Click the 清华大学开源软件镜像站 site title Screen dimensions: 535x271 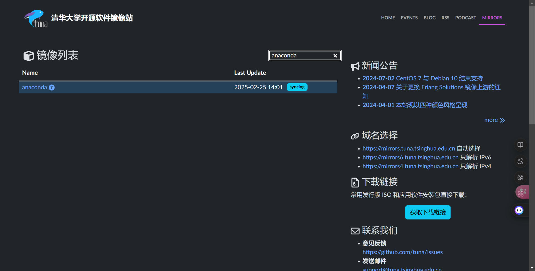(92, 18)
